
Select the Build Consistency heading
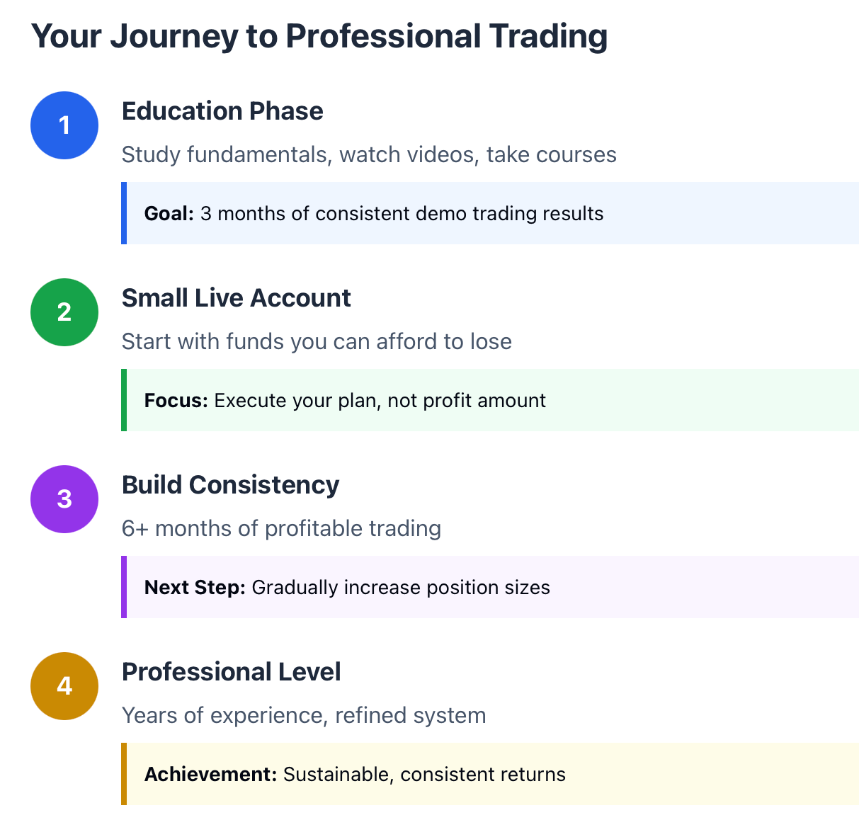[x=230, y=485]
